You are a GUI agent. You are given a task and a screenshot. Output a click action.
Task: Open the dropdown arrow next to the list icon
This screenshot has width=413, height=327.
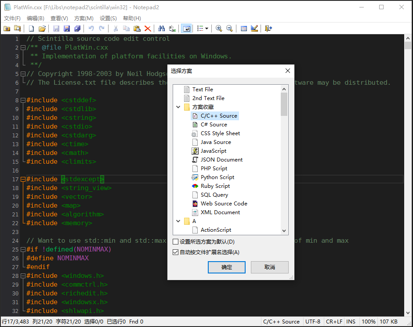pos(206,28)
